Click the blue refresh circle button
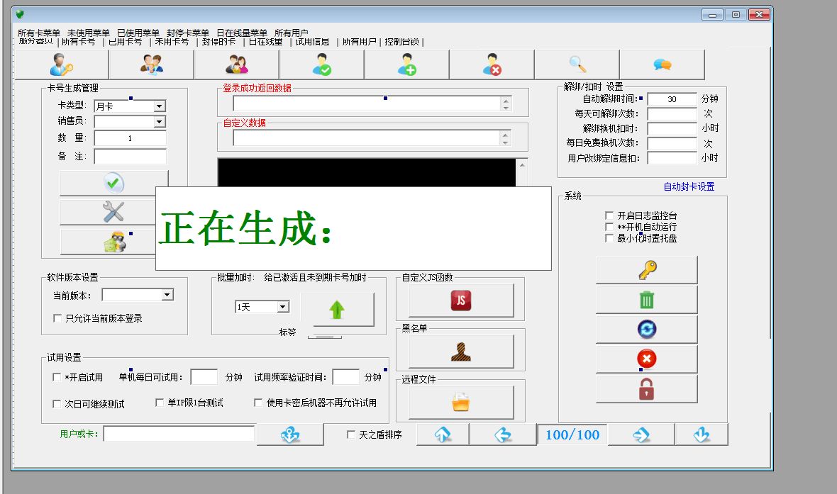 coord(646,329)
